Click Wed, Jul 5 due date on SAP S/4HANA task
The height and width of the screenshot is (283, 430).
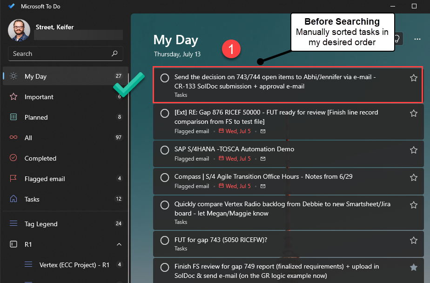(x=235, y=159)
